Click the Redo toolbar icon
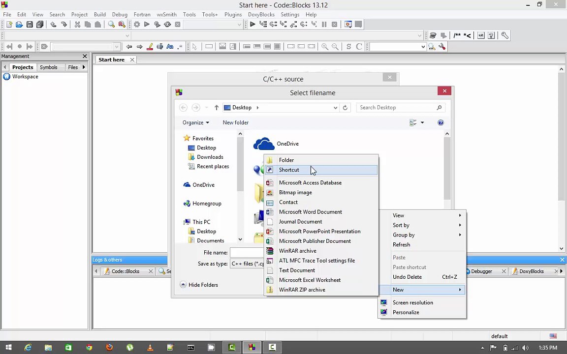This screenshot has height=354, width=567. click(x=63, y=24)
